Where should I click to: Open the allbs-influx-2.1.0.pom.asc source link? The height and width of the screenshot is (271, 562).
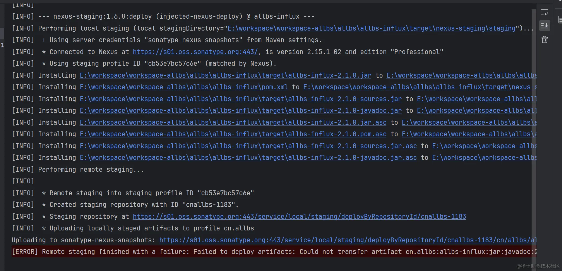pos(233,134)
